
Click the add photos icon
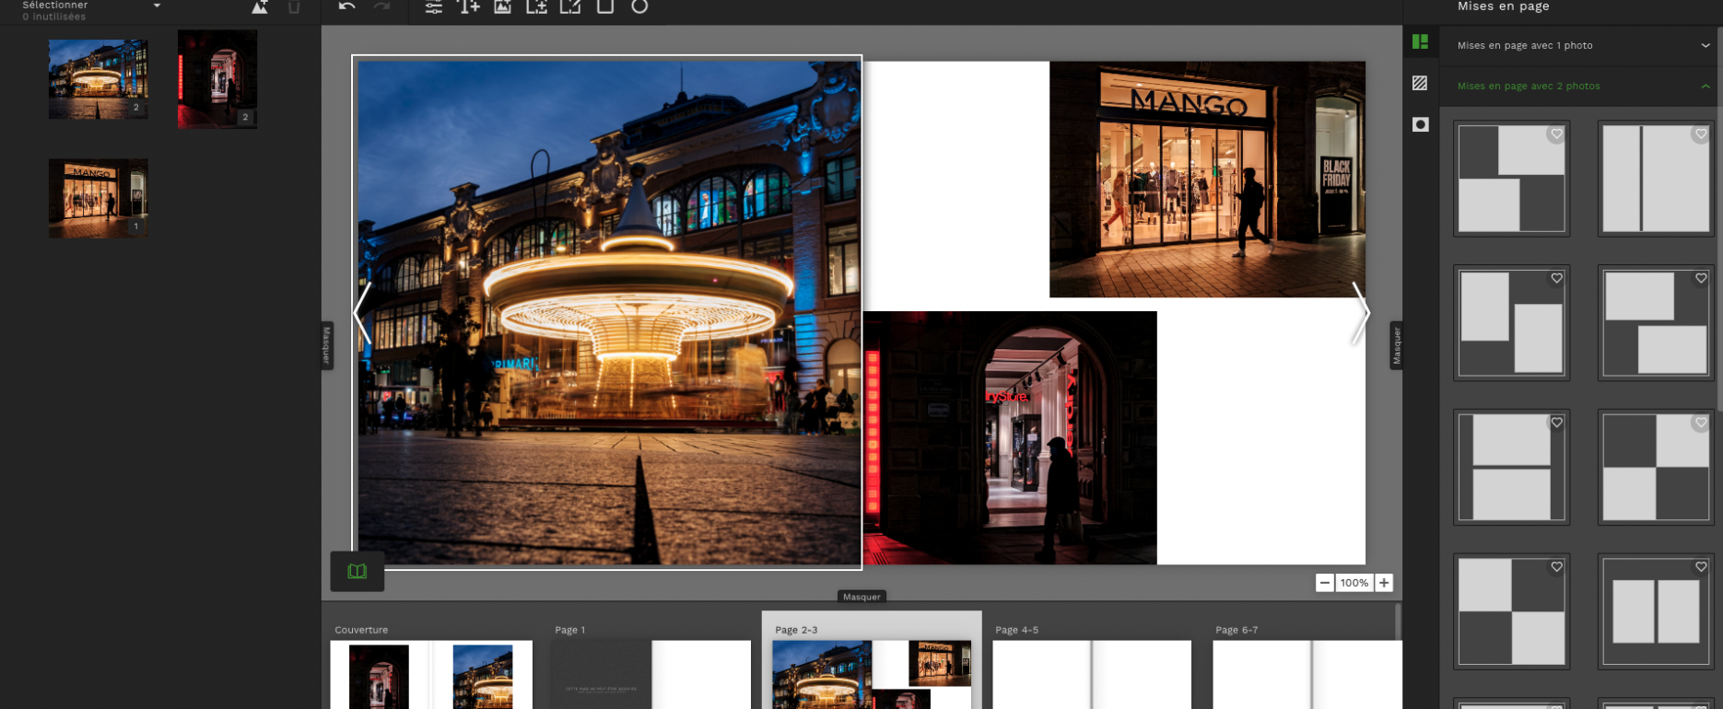pyautogui.click(x=260, y=7)
